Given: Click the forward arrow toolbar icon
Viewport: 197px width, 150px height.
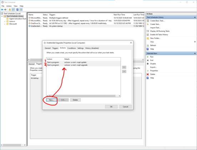Looking at the screenshot, I should [x=5, y=10].
